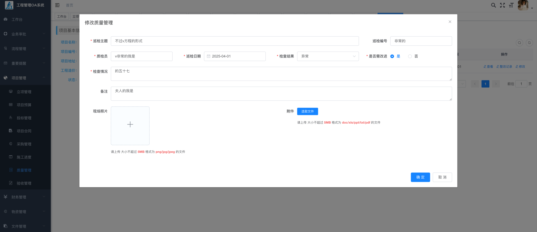537x232 pixels.
Task: Close the 修改质量管理 dialog with X
Action: click(450, 22)
